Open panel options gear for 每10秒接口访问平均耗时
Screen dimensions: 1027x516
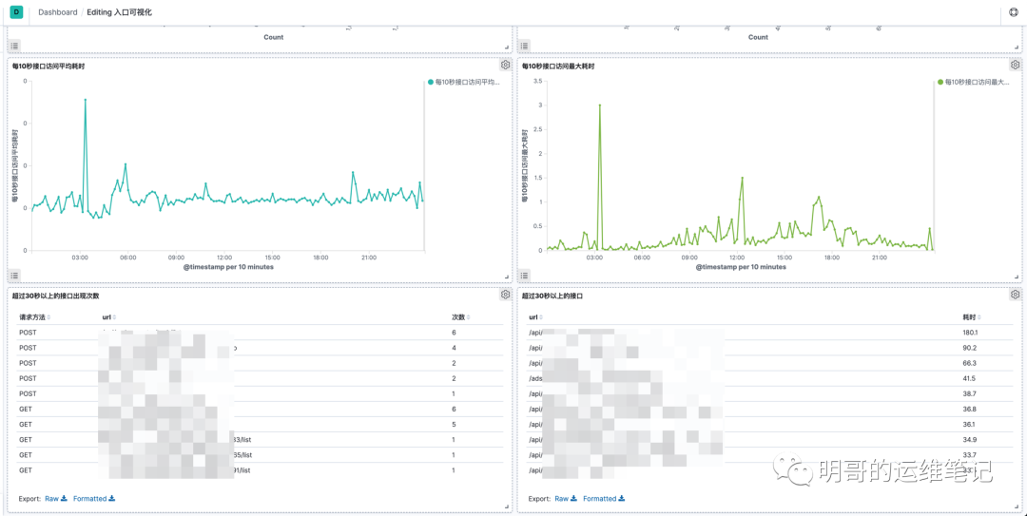click(x=505, y=65)
